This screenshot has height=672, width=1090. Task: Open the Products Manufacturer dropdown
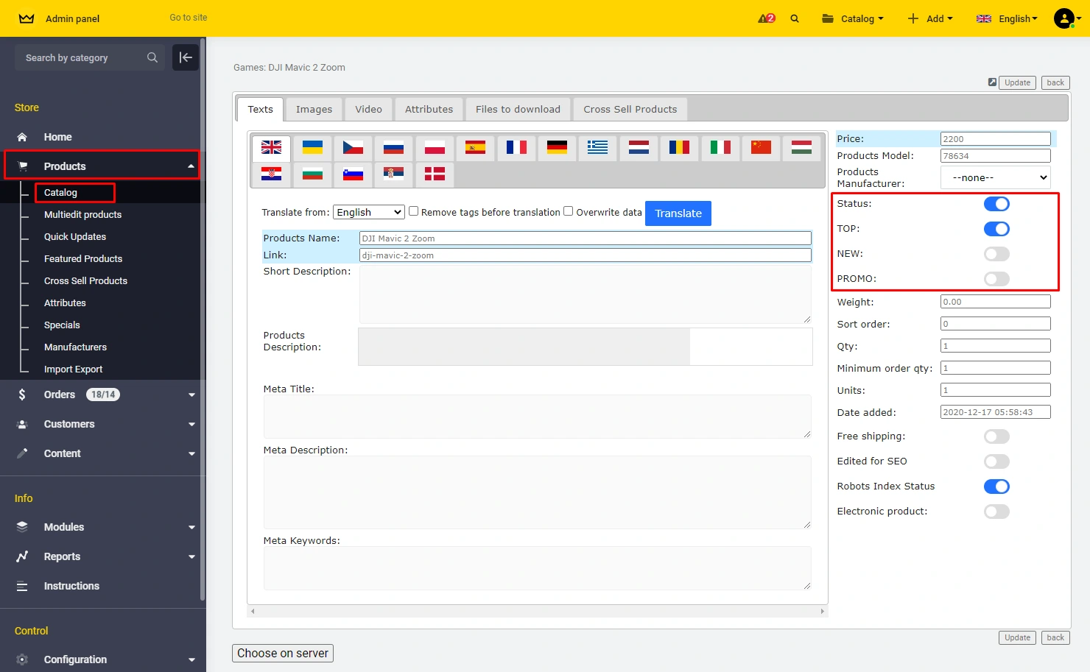995,177
